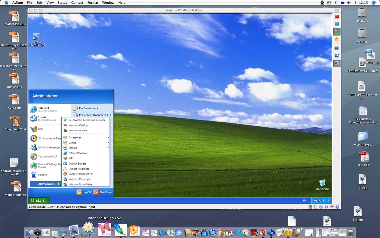Click the Trash icon in the Dock
Screen dimensions: 380x238
[350, 232]
